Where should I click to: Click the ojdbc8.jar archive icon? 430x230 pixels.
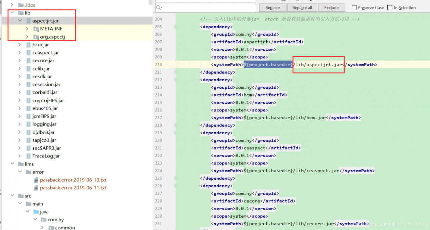click(x=29, y=132)
